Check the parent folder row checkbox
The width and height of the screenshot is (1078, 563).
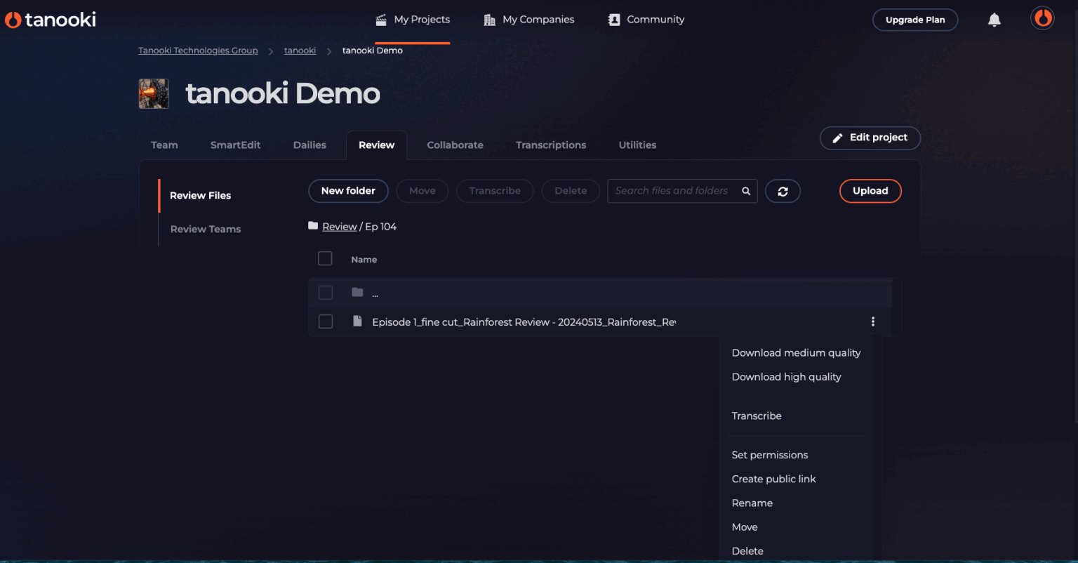pos(326,292)
